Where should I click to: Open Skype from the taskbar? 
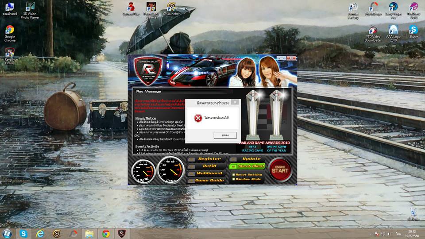(23, 234)
